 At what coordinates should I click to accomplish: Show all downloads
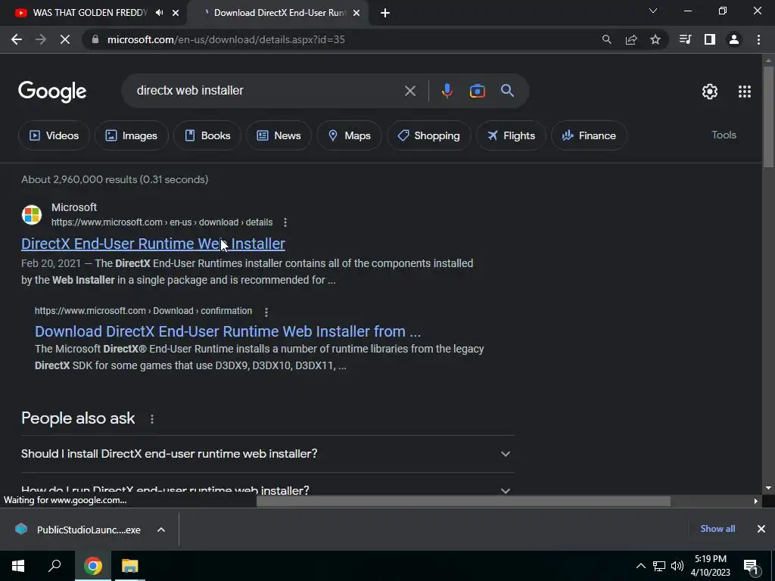pyautogui.click(x=717, y=529)
